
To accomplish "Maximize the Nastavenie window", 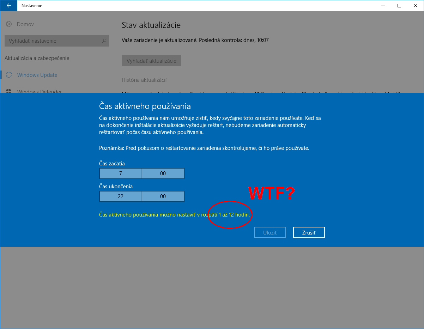I will 399,6.
